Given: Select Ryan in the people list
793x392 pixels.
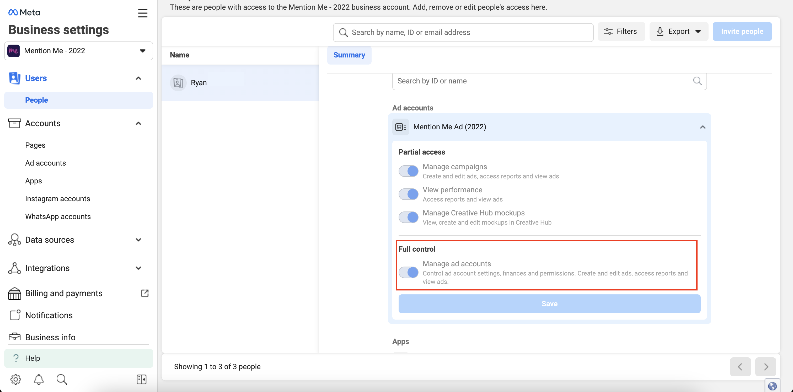Looking at the screenshot, I should pyautogui.click(x=240, y=83).
